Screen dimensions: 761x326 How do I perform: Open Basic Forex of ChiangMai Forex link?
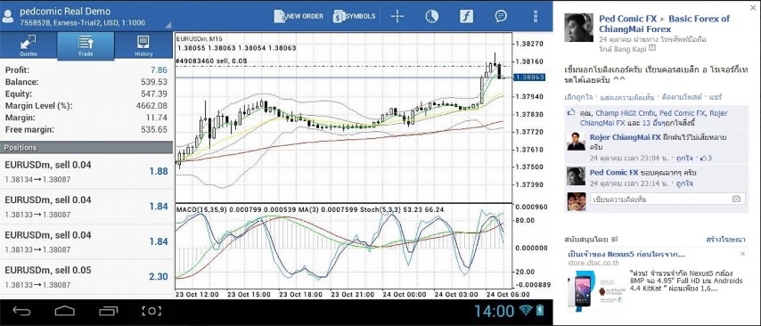pos(665,24)
